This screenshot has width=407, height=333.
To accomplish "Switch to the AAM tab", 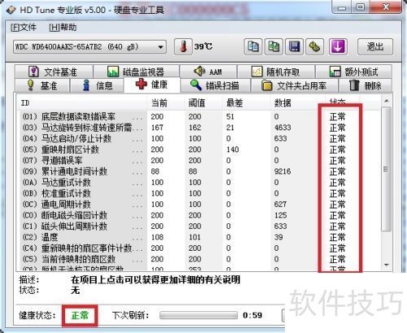I will pyautogui.click(x=208, y=72).
